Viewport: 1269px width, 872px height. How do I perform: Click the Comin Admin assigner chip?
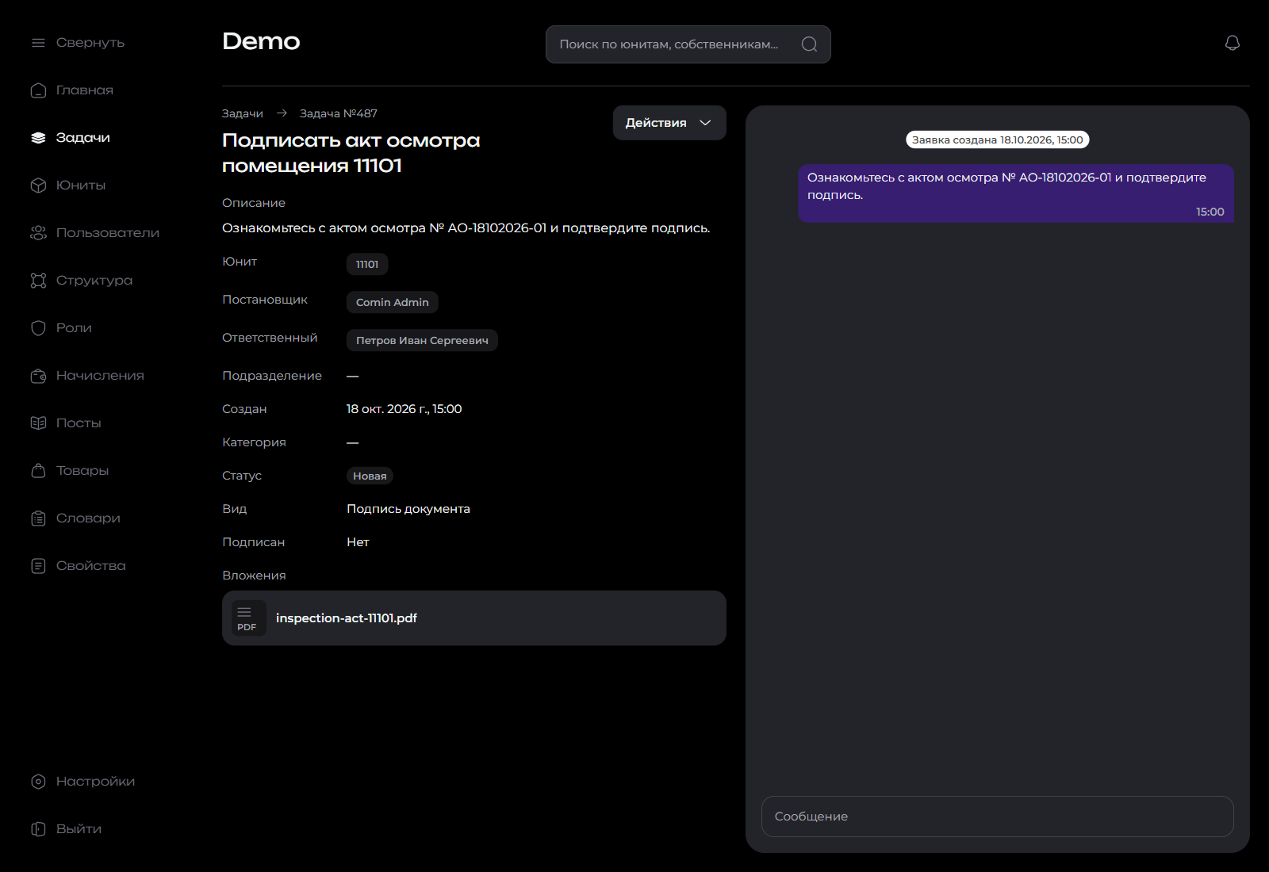tap(393, 302)
